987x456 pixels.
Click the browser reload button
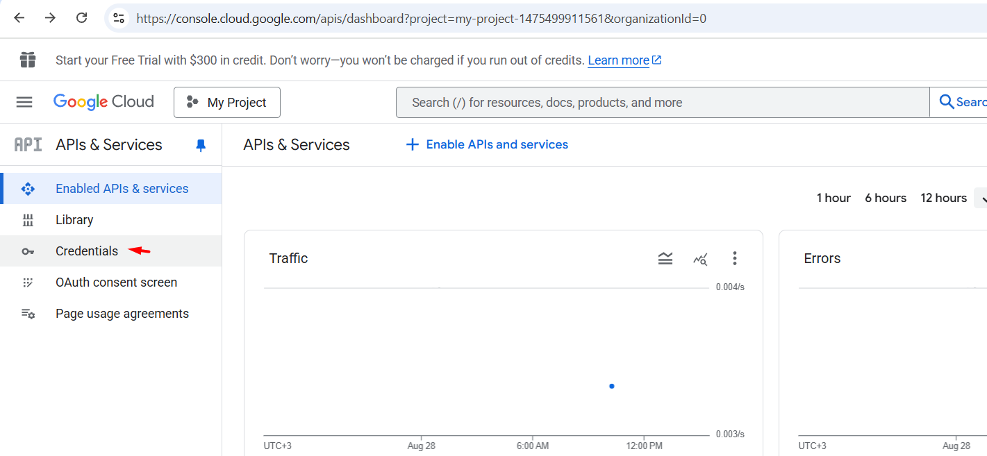(x=81, y=18)
